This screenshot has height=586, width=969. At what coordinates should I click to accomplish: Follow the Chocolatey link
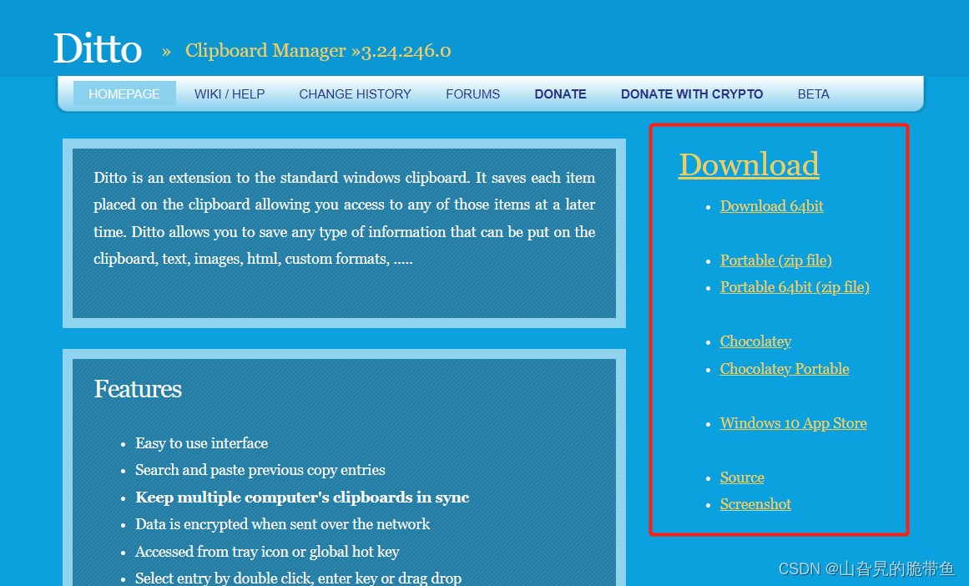755,341
